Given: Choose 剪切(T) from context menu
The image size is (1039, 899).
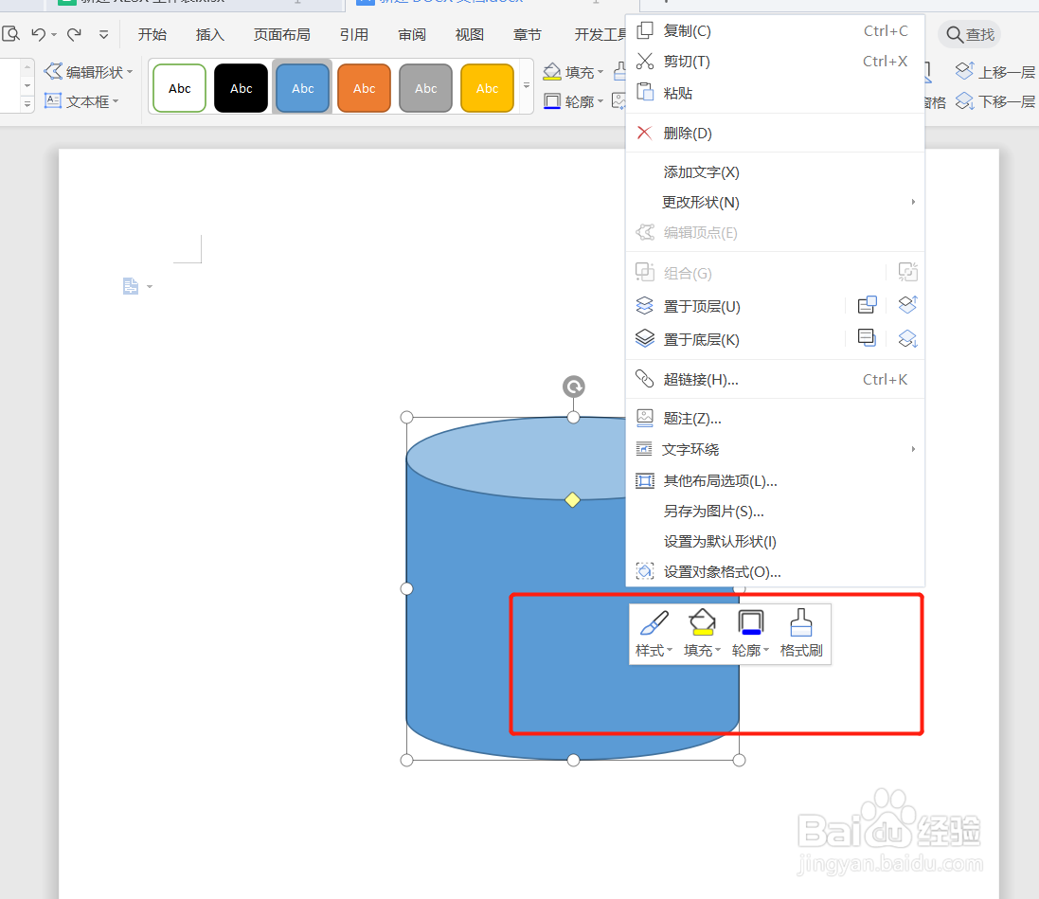Looking at the screenshot, I should pos(776,62).
